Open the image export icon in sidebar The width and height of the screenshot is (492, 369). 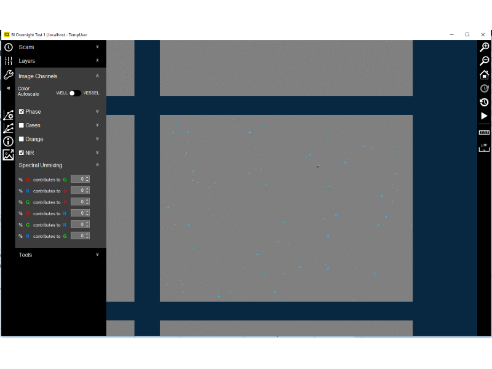8,155
